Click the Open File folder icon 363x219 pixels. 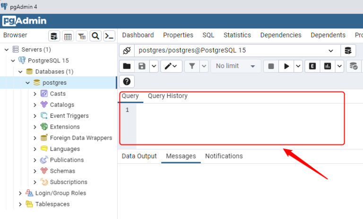point(127,66)
